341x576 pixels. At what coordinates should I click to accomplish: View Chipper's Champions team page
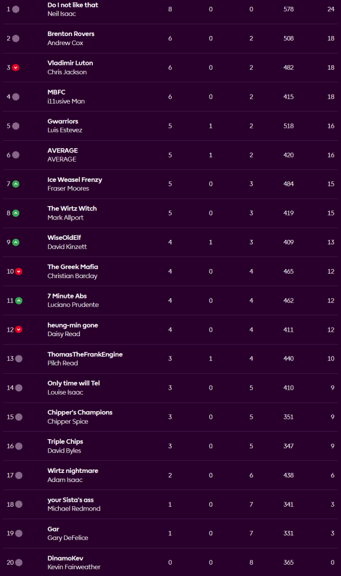click(80, 412)
